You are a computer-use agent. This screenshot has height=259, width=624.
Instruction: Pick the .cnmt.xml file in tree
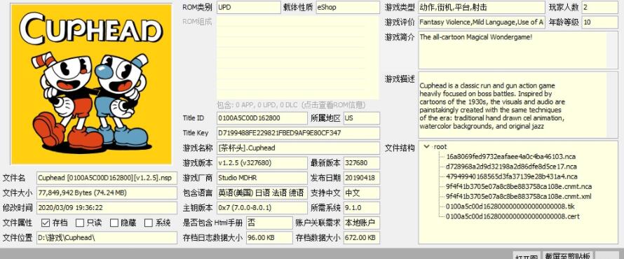518,196
